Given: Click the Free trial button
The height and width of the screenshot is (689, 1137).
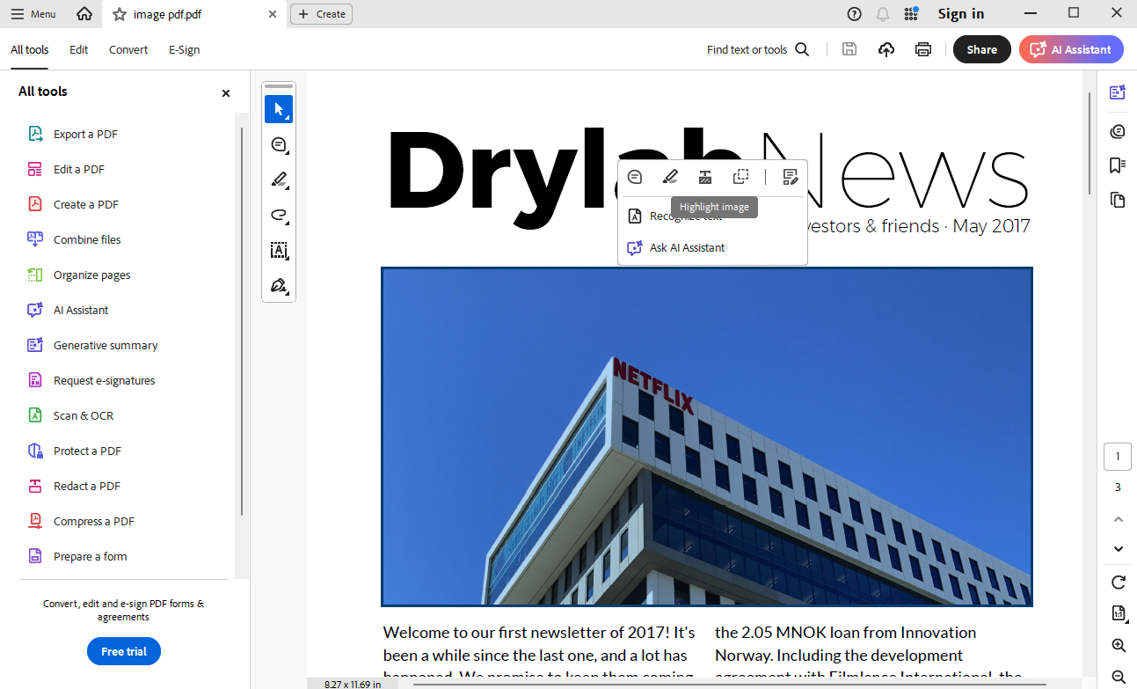Looking at the screenshot, I should coord(124,651).
